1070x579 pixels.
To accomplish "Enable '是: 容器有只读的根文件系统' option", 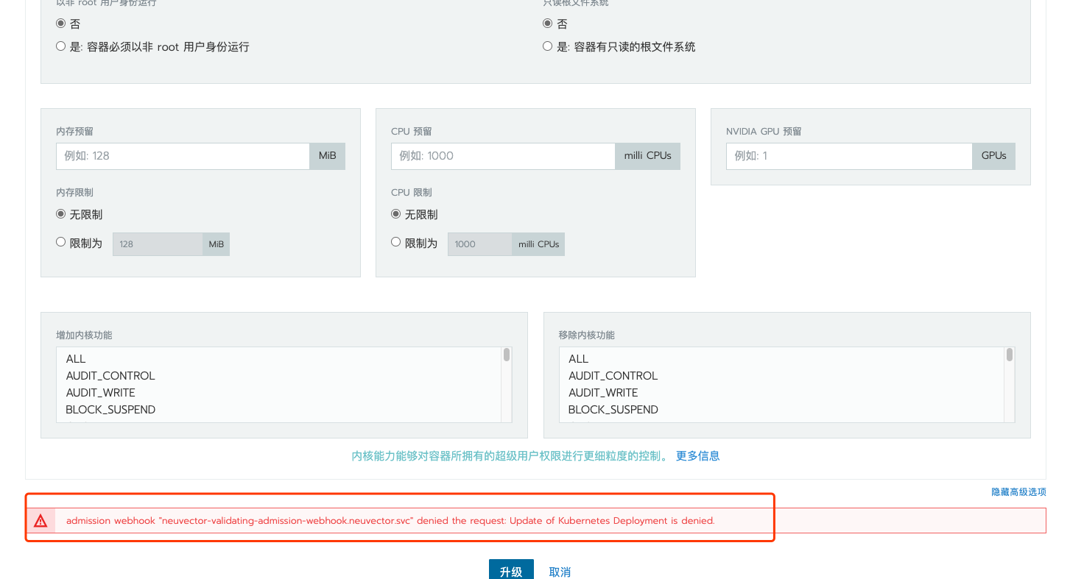I will (x=547, y=46).
